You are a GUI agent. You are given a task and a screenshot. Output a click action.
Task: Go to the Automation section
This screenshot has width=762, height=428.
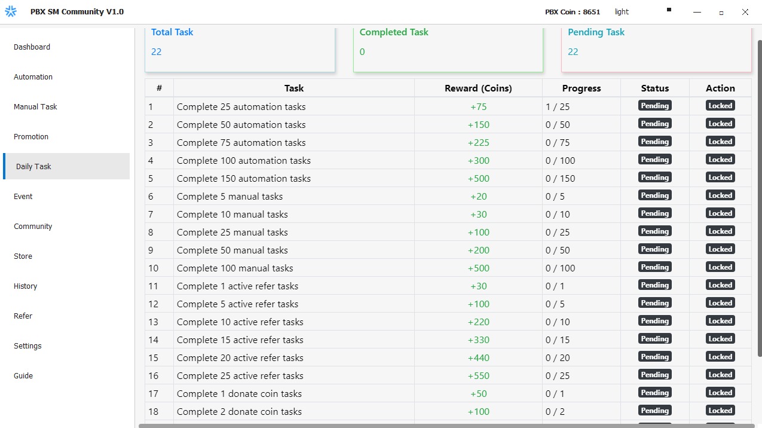[33, 77]
